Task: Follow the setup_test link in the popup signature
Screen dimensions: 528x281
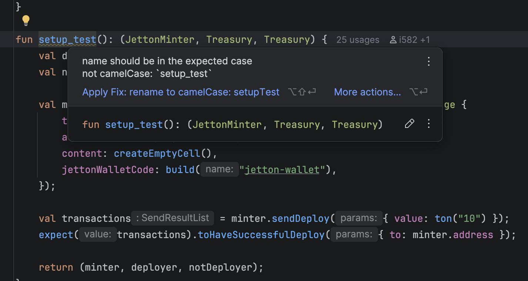Action: coord(134,125)
